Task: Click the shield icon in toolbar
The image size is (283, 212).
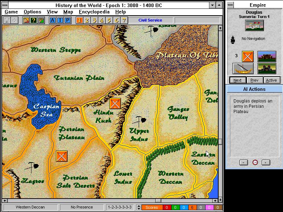Action: pyautogui.click(x=41, y=20)
